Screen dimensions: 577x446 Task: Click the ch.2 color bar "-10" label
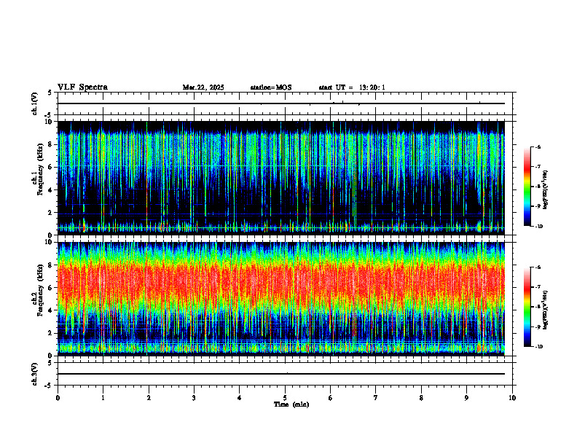pyautogui.click(x=538, y=347)
